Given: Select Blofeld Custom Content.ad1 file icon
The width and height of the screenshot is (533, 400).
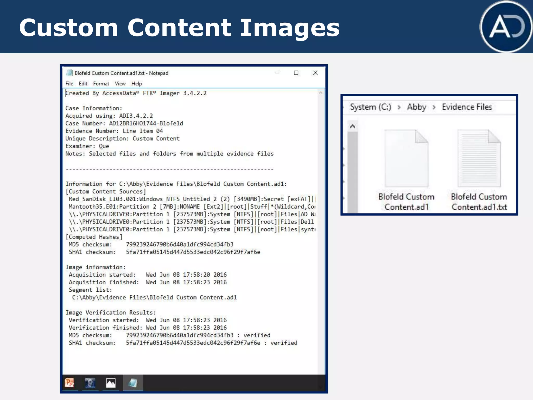Looking at the screenshot, I should 406,159.
